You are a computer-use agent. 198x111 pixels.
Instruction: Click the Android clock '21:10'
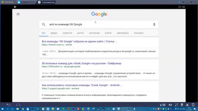tap(182, 7)
